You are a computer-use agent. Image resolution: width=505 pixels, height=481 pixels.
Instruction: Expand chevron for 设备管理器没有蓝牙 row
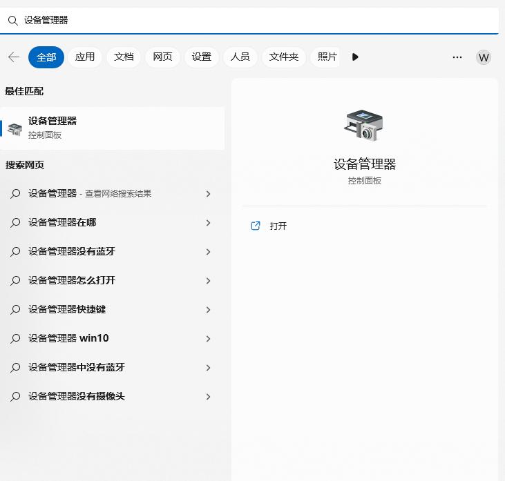[x=208, y=252]
